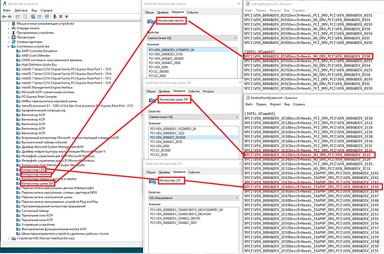Switch to Общие tab in Контроллер шины SM dialog
The width and height of the screenshot is (384, 254).
pyautogui.click(x=151, y=91)
